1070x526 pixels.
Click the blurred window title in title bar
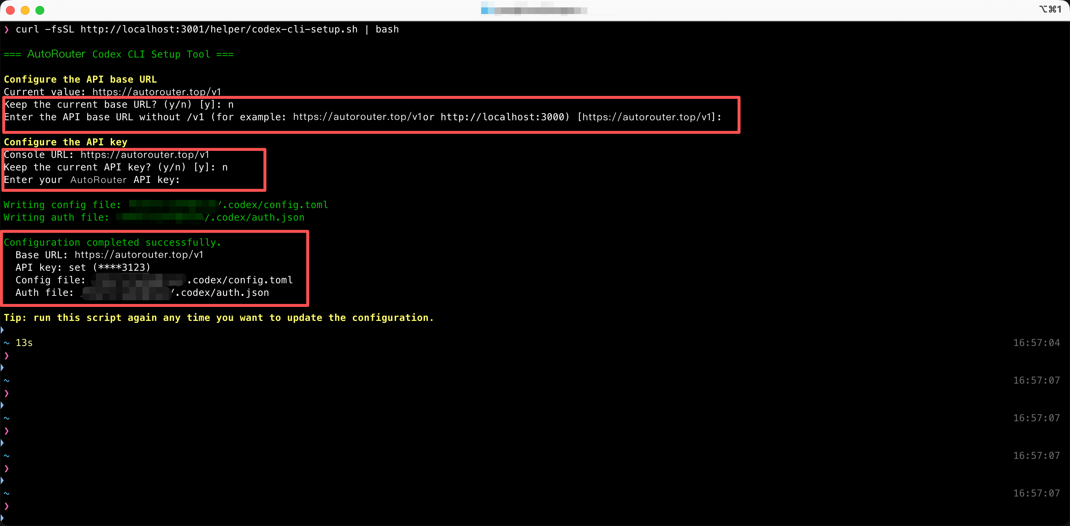point(534,10)
